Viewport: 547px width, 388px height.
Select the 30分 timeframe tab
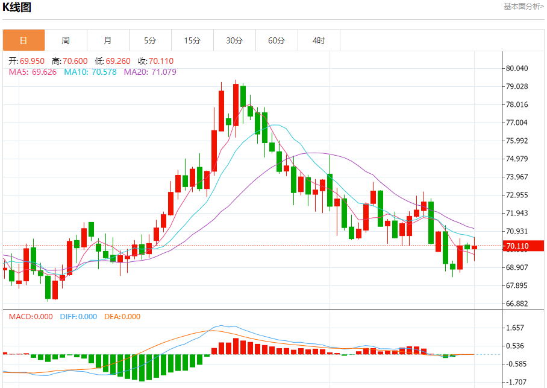tap(234, 40)
